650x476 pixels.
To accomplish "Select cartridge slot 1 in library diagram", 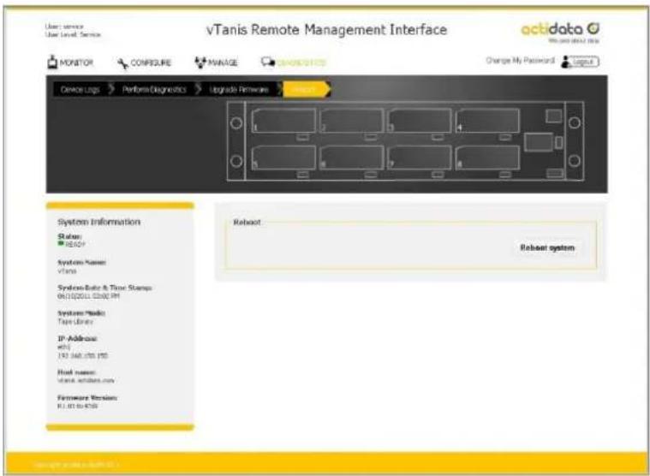I will click(x=283, y=121).
